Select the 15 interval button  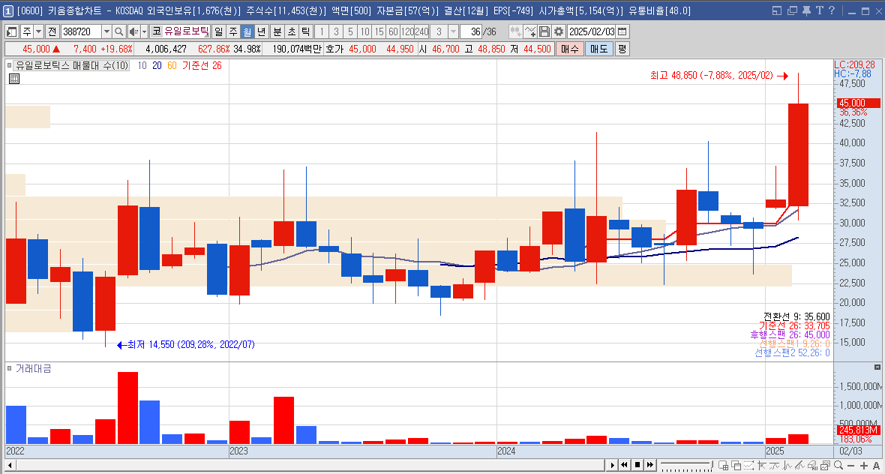379,31
